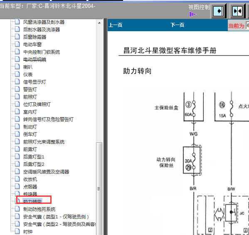Select 仪表 in the tree
This screenshot has height=235, width=249.
pos(28,74)
